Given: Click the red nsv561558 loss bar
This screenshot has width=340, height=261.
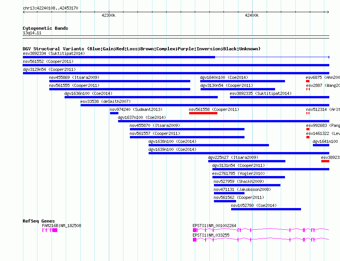Looking at the screenshot, I should pos(203,113).
